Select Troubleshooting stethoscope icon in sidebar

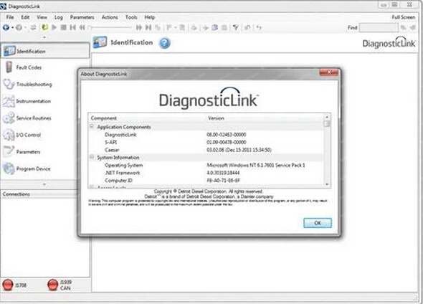coord(9,84)
